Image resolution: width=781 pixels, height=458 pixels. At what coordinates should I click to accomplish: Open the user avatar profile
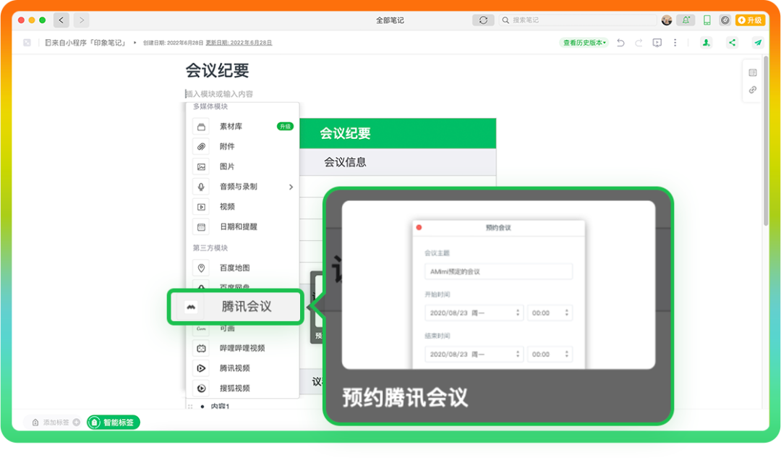pos(667,20)
